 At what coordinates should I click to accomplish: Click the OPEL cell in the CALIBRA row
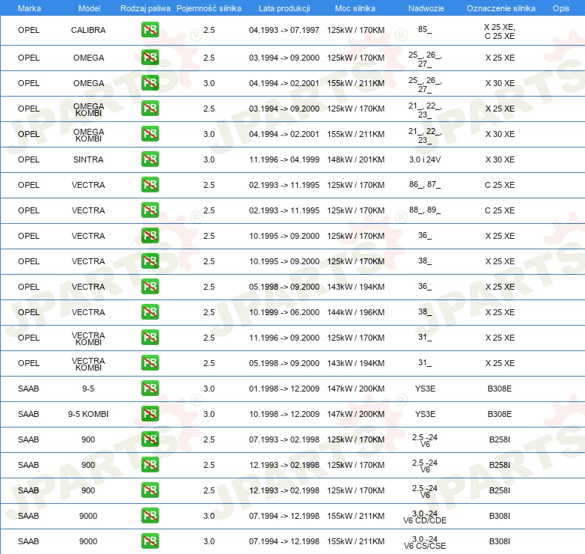coord(28,30)
